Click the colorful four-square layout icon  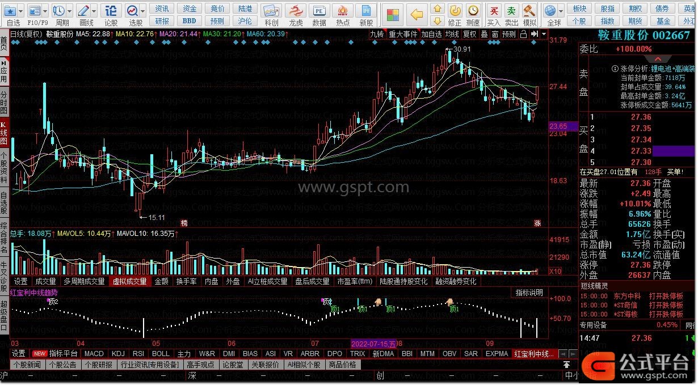click(x=392, y=14)
